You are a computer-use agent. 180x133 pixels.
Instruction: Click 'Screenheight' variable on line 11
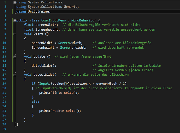43,48
